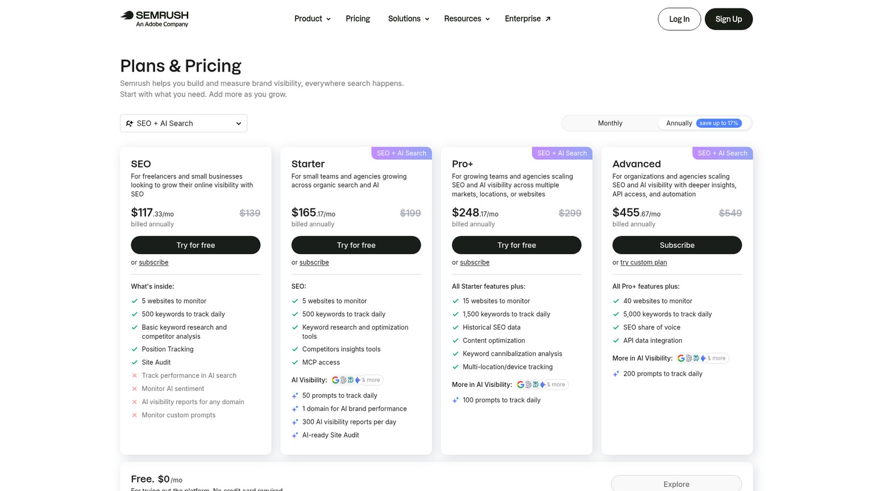Click the sparkle icon beside 1 domain for AI
873x491 pixels.
click(295, 409)
